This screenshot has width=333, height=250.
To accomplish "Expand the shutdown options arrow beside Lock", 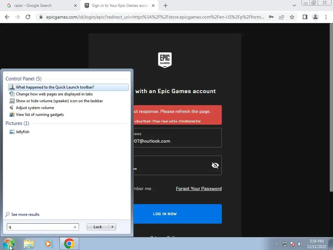I will [x=112, y=227].
